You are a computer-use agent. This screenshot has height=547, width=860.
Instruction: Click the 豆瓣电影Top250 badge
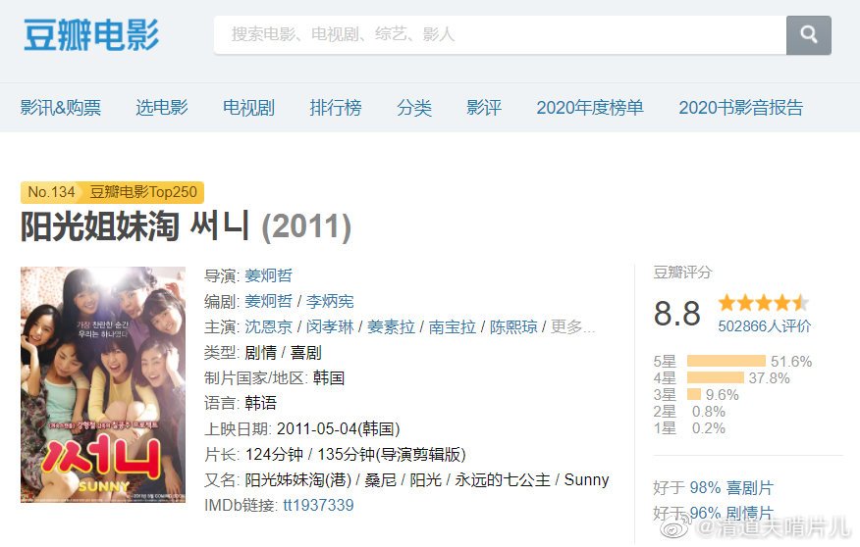pos(143,192)
